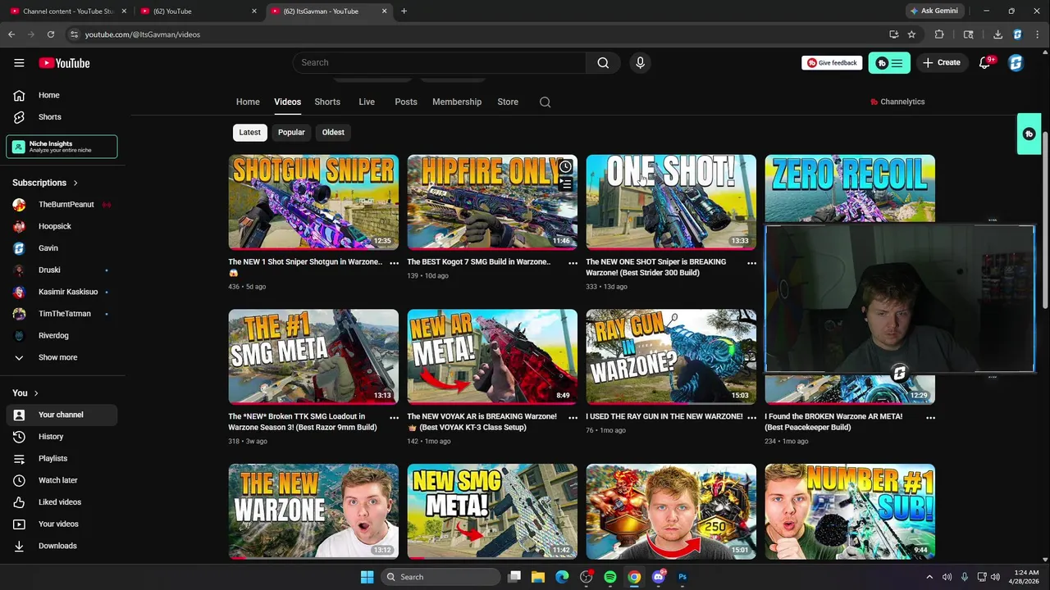Open the YouTube hamburger guide menu
Image resolution: width=1050 pixels, height=590 pixels.
pos(19,63)
